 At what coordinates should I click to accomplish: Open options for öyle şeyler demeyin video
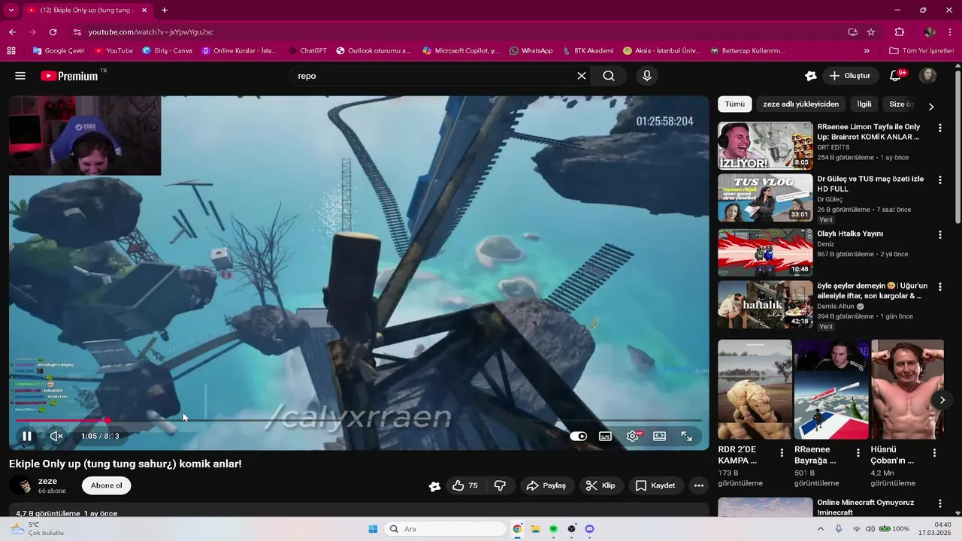click(x=939, y=287)
